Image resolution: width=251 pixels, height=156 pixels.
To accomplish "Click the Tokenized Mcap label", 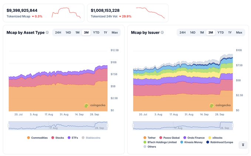I will [x=18, y=16].
